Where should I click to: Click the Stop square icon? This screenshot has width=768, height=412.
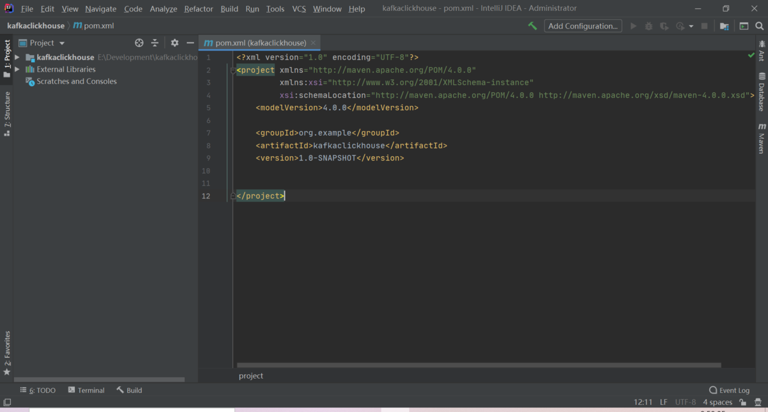point(705,26)
